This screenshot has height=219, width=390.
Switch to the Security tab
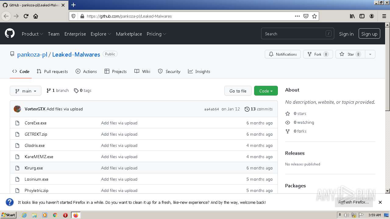[169, 71]
